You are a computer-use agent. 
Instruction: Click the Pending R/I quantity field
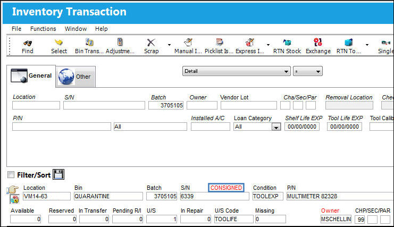point(128,219)
